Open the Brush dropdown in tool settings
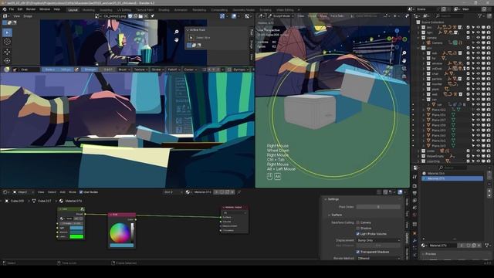The image size is (494, 278). pos(123,69)
